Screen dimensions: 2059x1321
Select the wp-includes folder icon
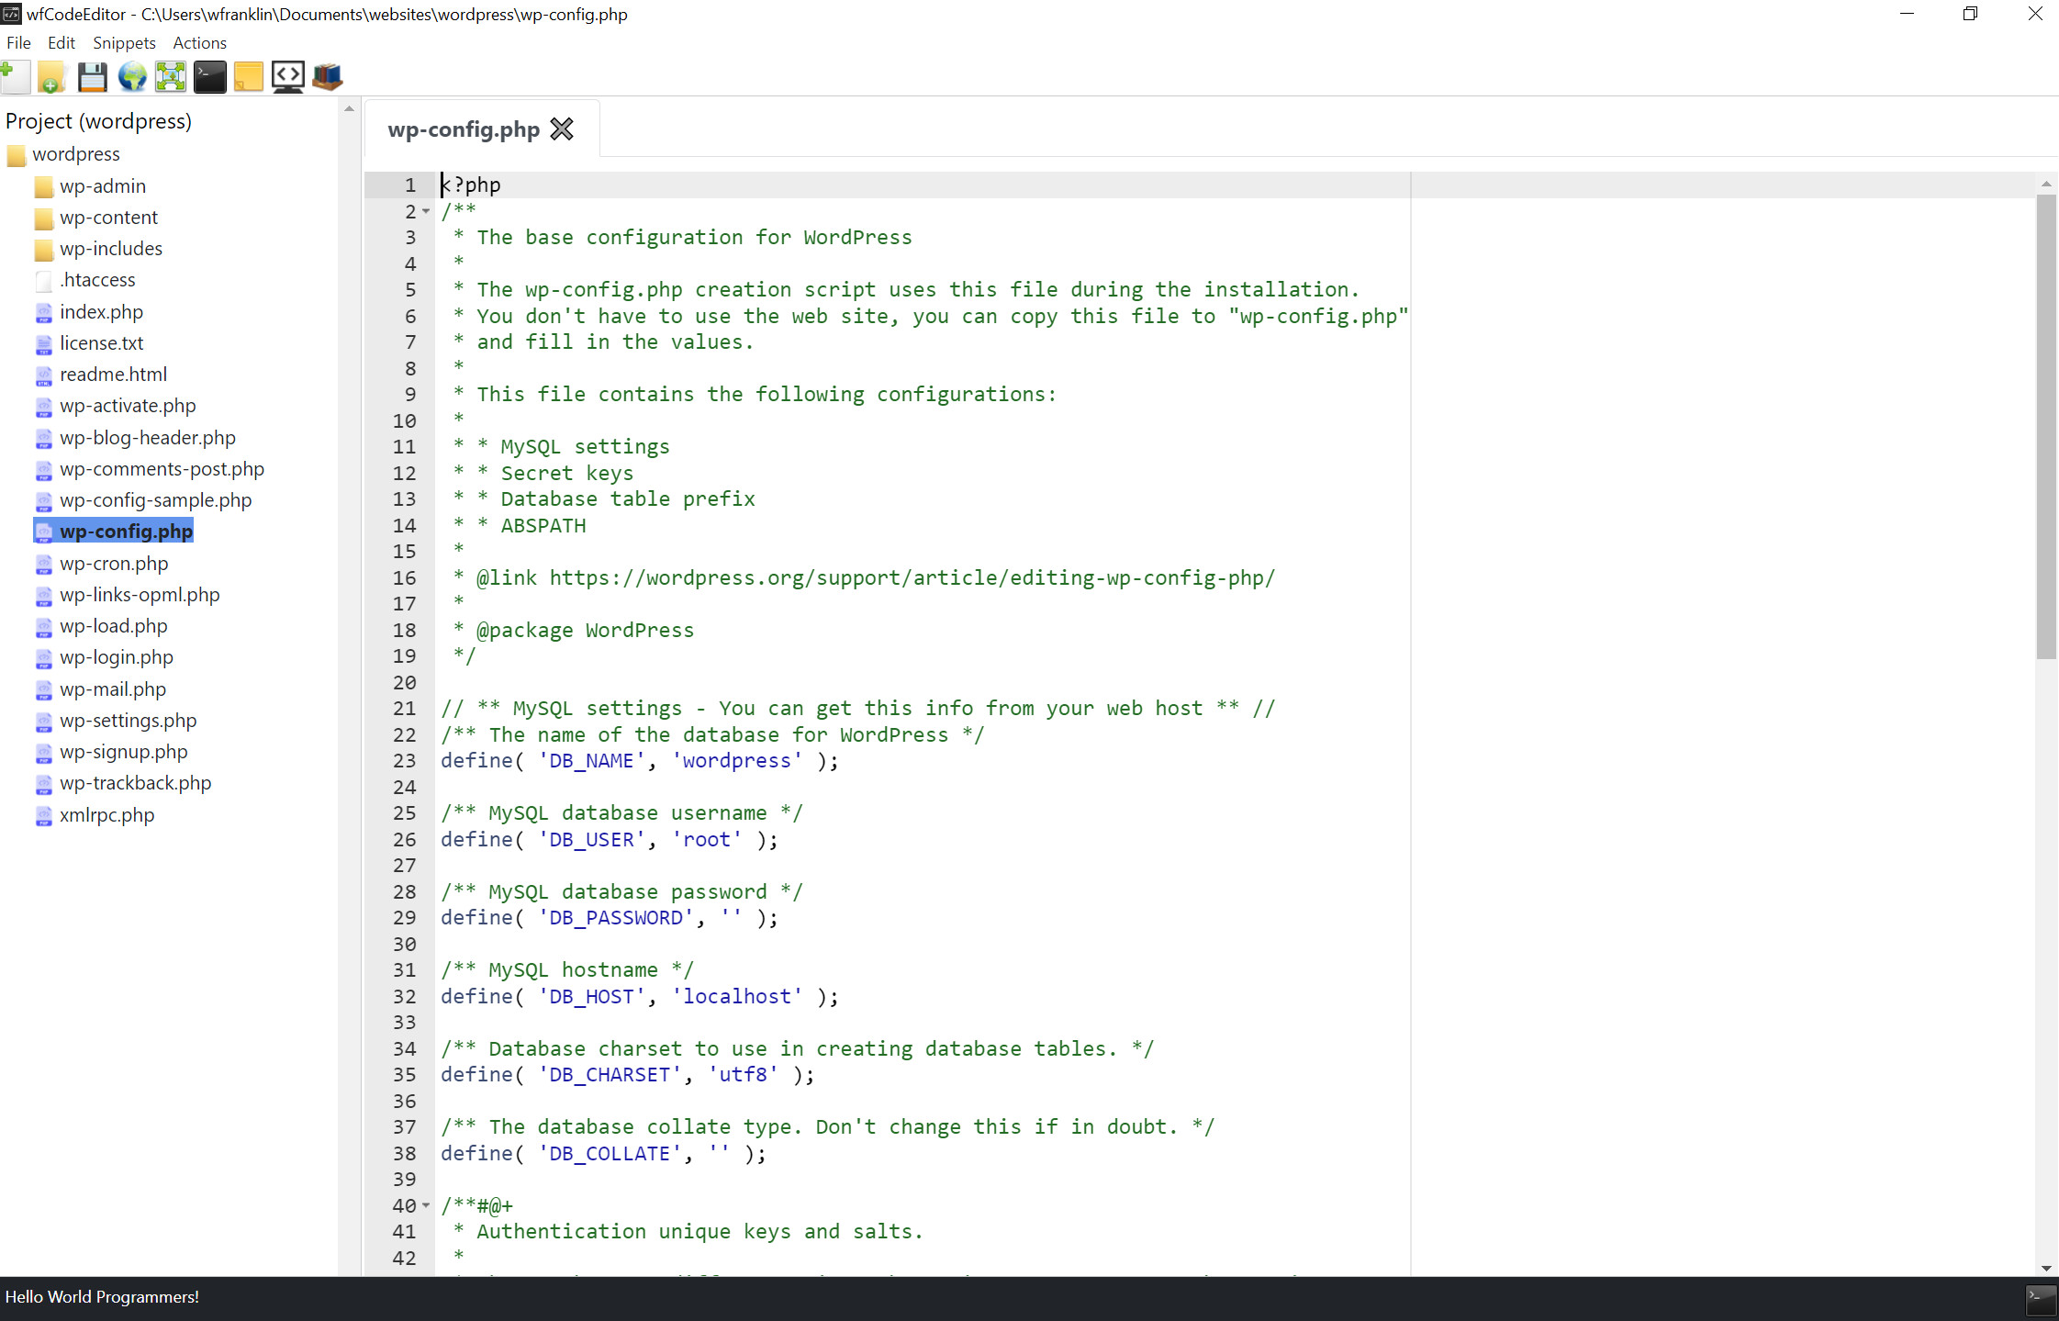coord(43,250)
